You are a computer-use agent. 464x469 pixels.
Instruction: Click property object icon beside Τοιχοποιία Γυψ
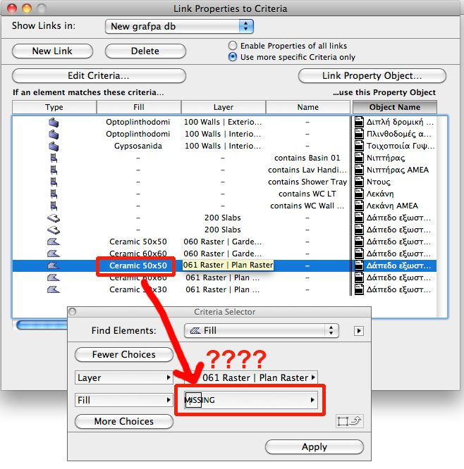pyautogui.click(x=359, y=146)
